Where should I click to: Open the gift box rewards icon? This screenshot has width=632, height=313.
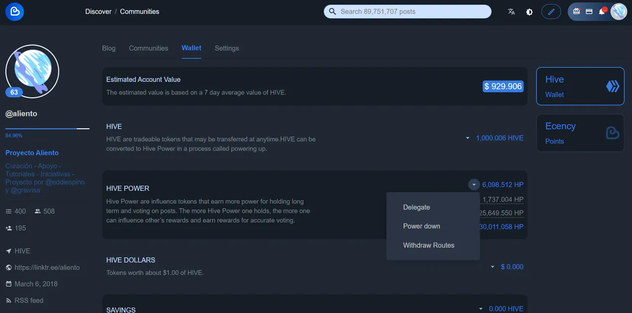tap(576, 11)
